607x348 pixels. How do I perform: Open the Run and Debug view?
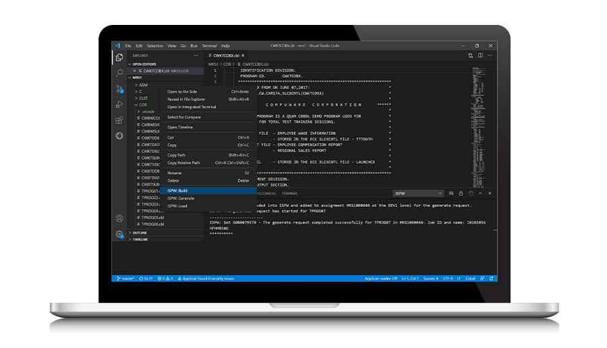click(119, 105)
